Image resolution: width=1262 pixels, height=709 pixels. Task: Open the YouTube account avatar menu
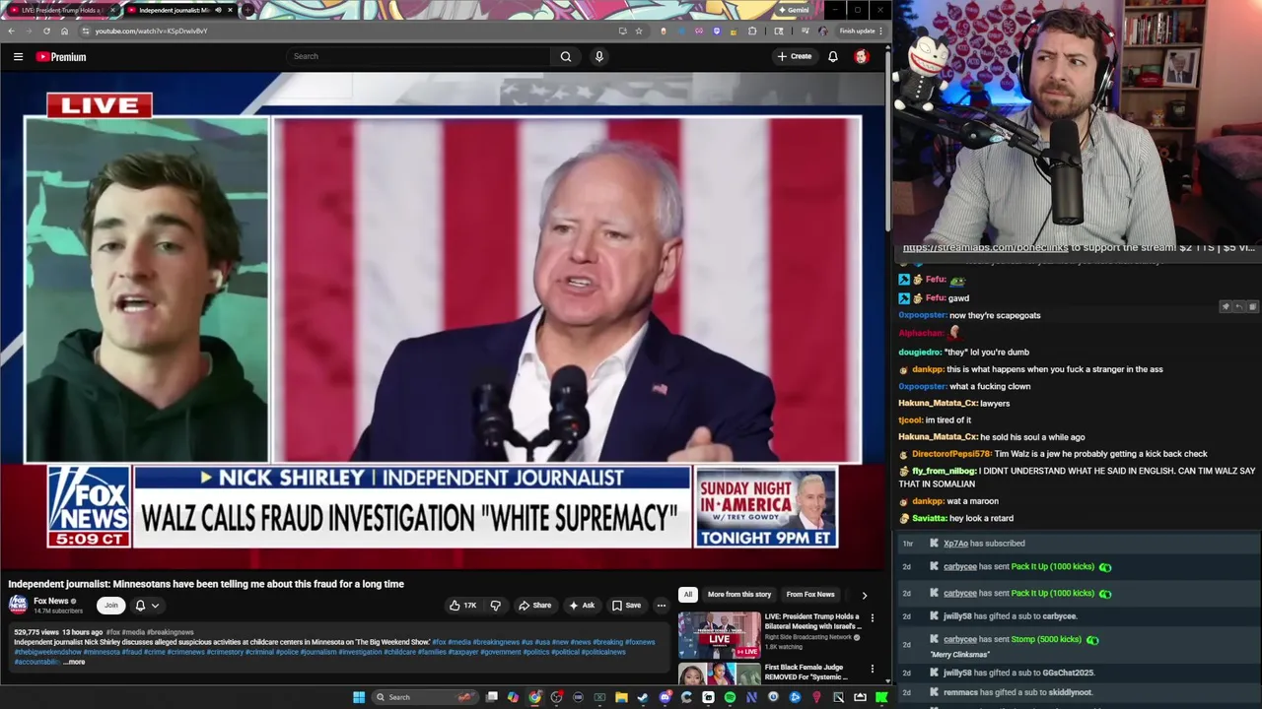coord(862,56)
